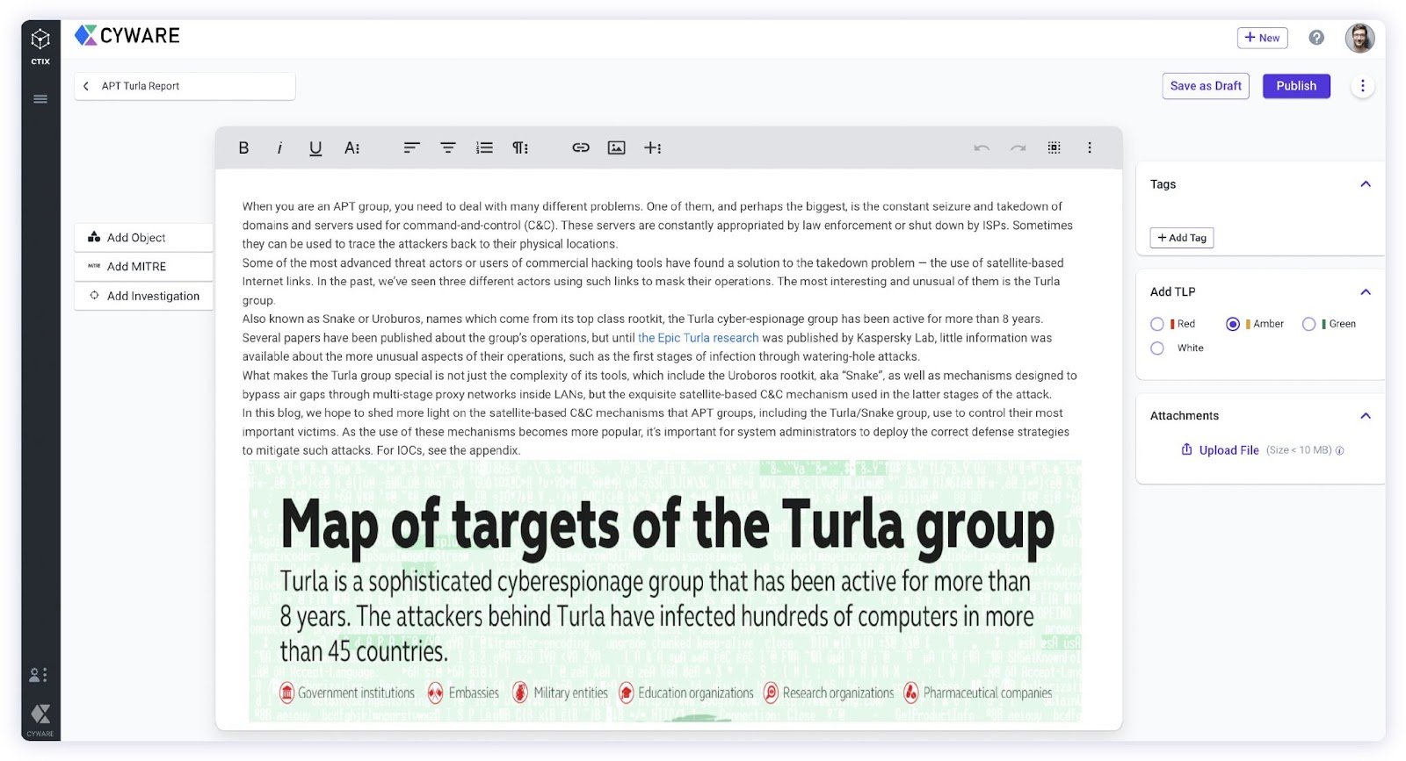Open the insert more options plus icon
Viewport: 1406px width, 761px height.
[653, 148]
